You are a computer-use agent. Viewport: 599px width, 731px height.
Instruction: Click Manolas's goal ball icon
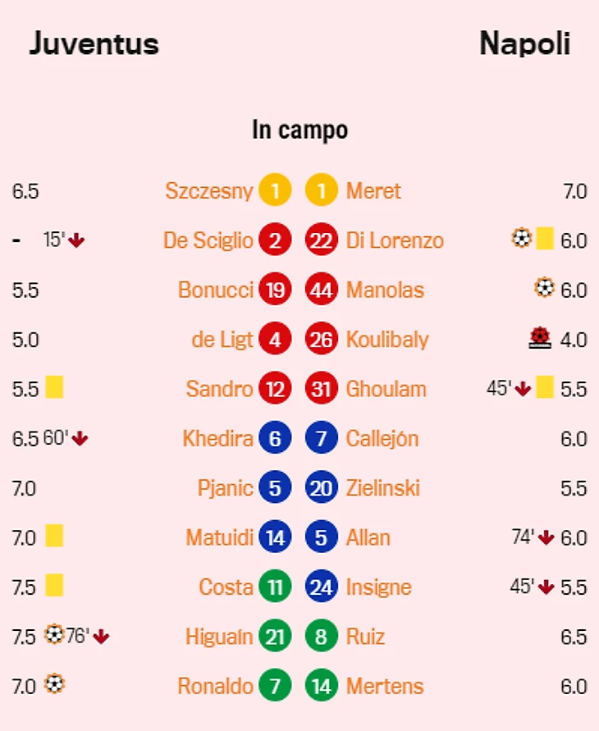pos(544,288)
